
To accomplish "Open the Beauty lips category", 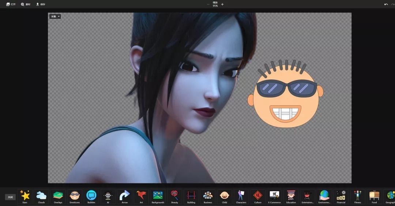I will 174,197.
